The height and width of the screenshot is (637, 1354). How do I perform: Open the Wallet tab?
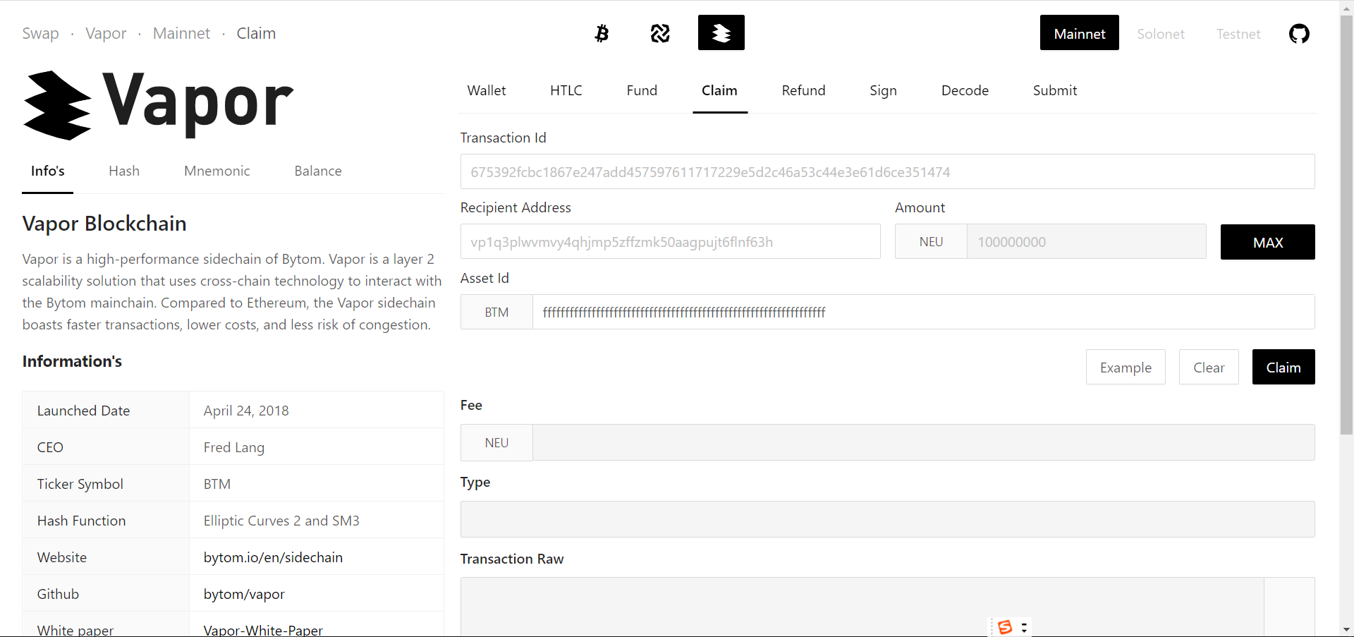[487, 90]
